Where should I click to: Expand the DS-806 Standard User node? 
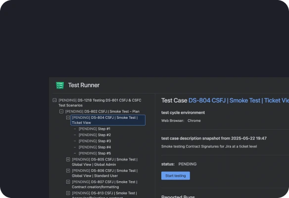(68, 171)
